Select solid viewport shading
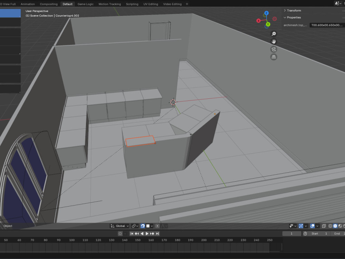 335,226
